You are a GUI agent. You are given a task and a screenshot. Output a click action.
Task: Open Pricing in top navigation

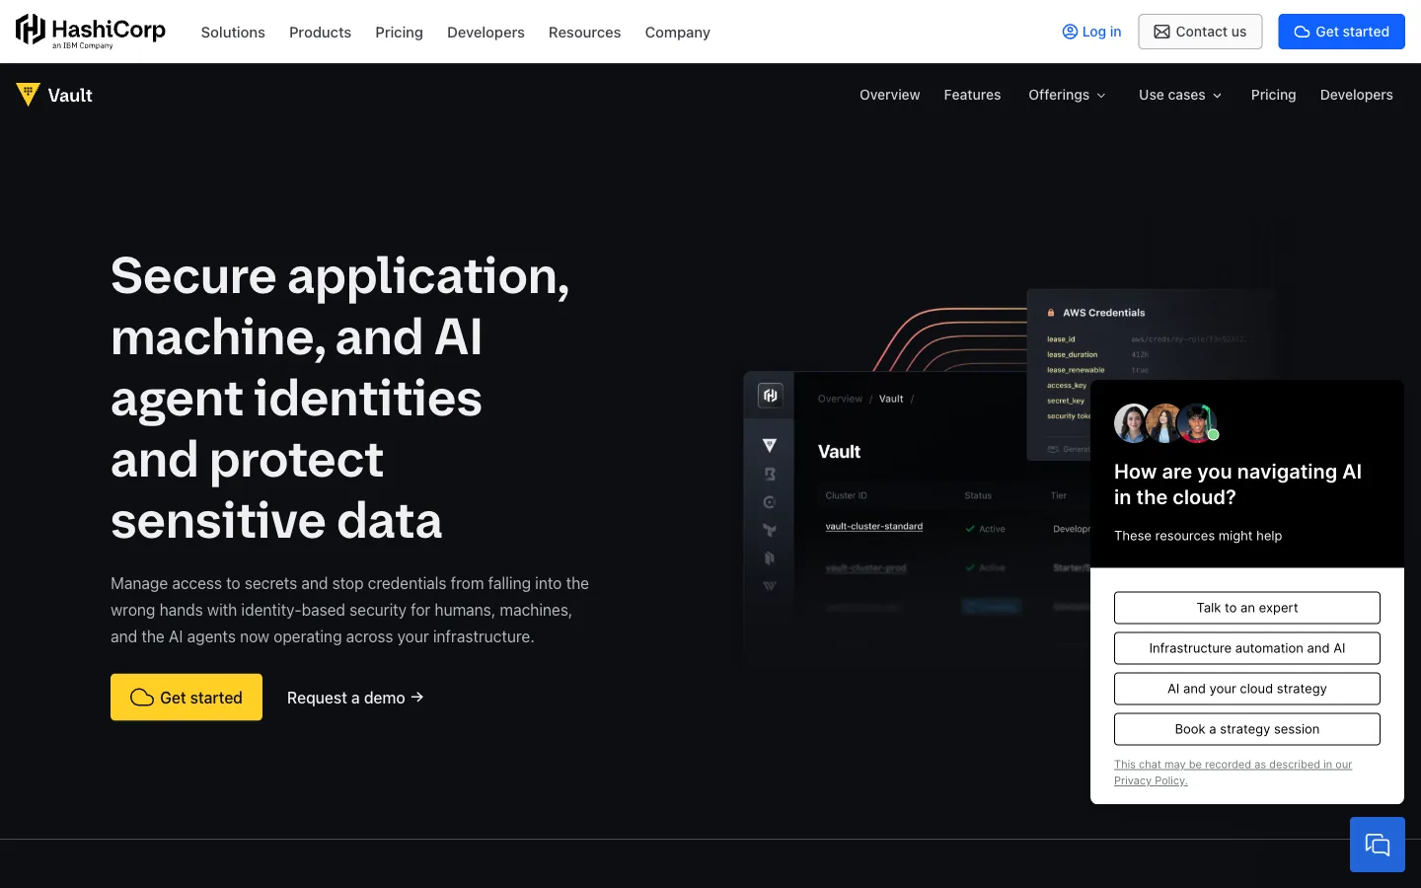tap(399, 33)
